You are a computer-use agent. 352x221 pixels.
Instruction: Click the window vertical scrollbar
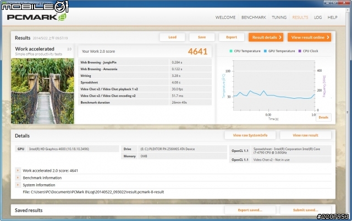coord(349,112)
